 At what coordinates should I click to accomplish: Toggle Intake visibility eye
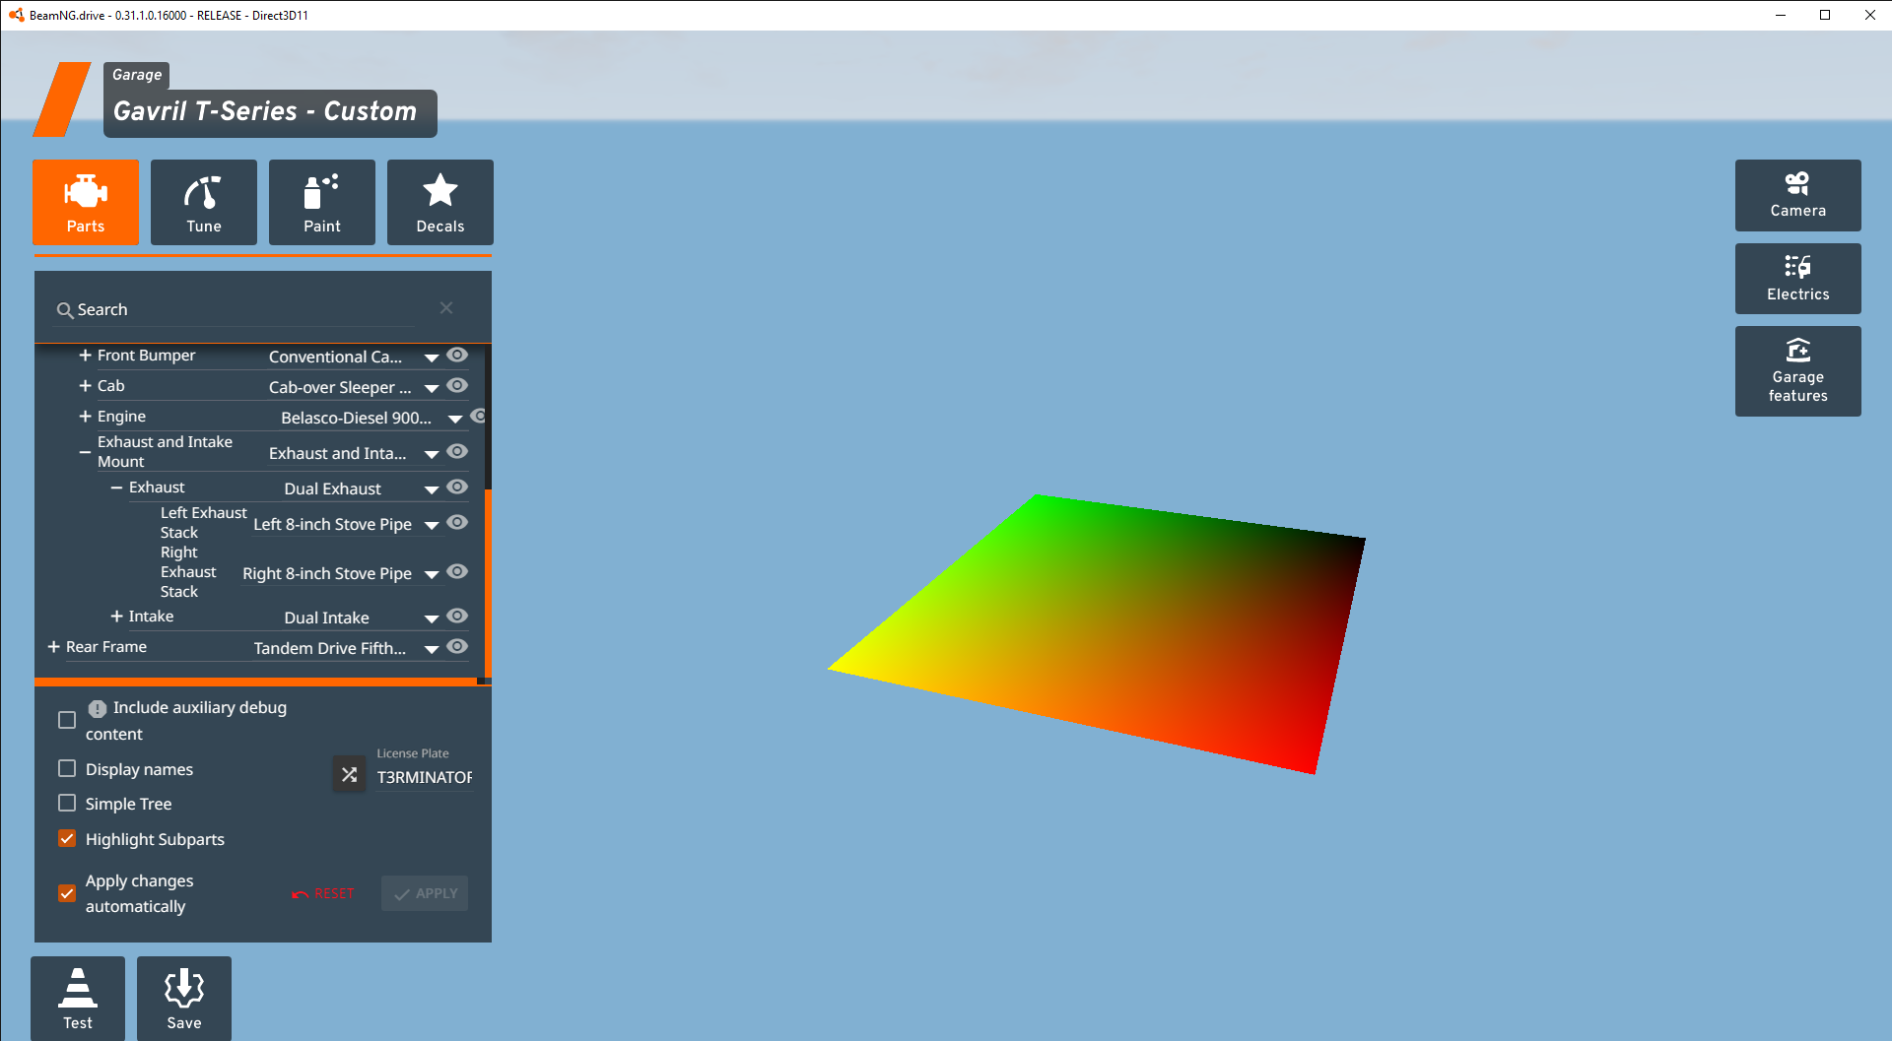point(457,616)
